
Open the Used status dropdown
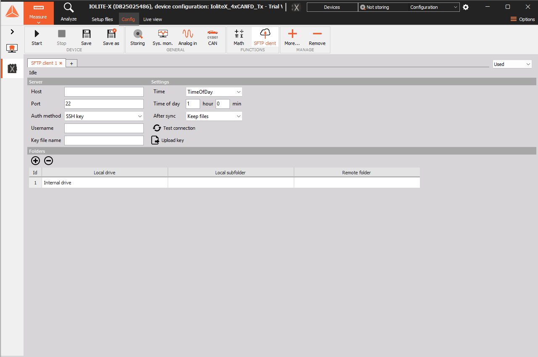[x=512, y=64]
